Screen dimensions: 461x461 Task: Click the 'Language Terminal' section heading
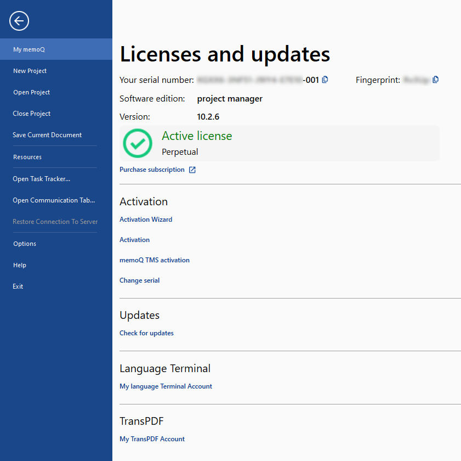point(165,369)
